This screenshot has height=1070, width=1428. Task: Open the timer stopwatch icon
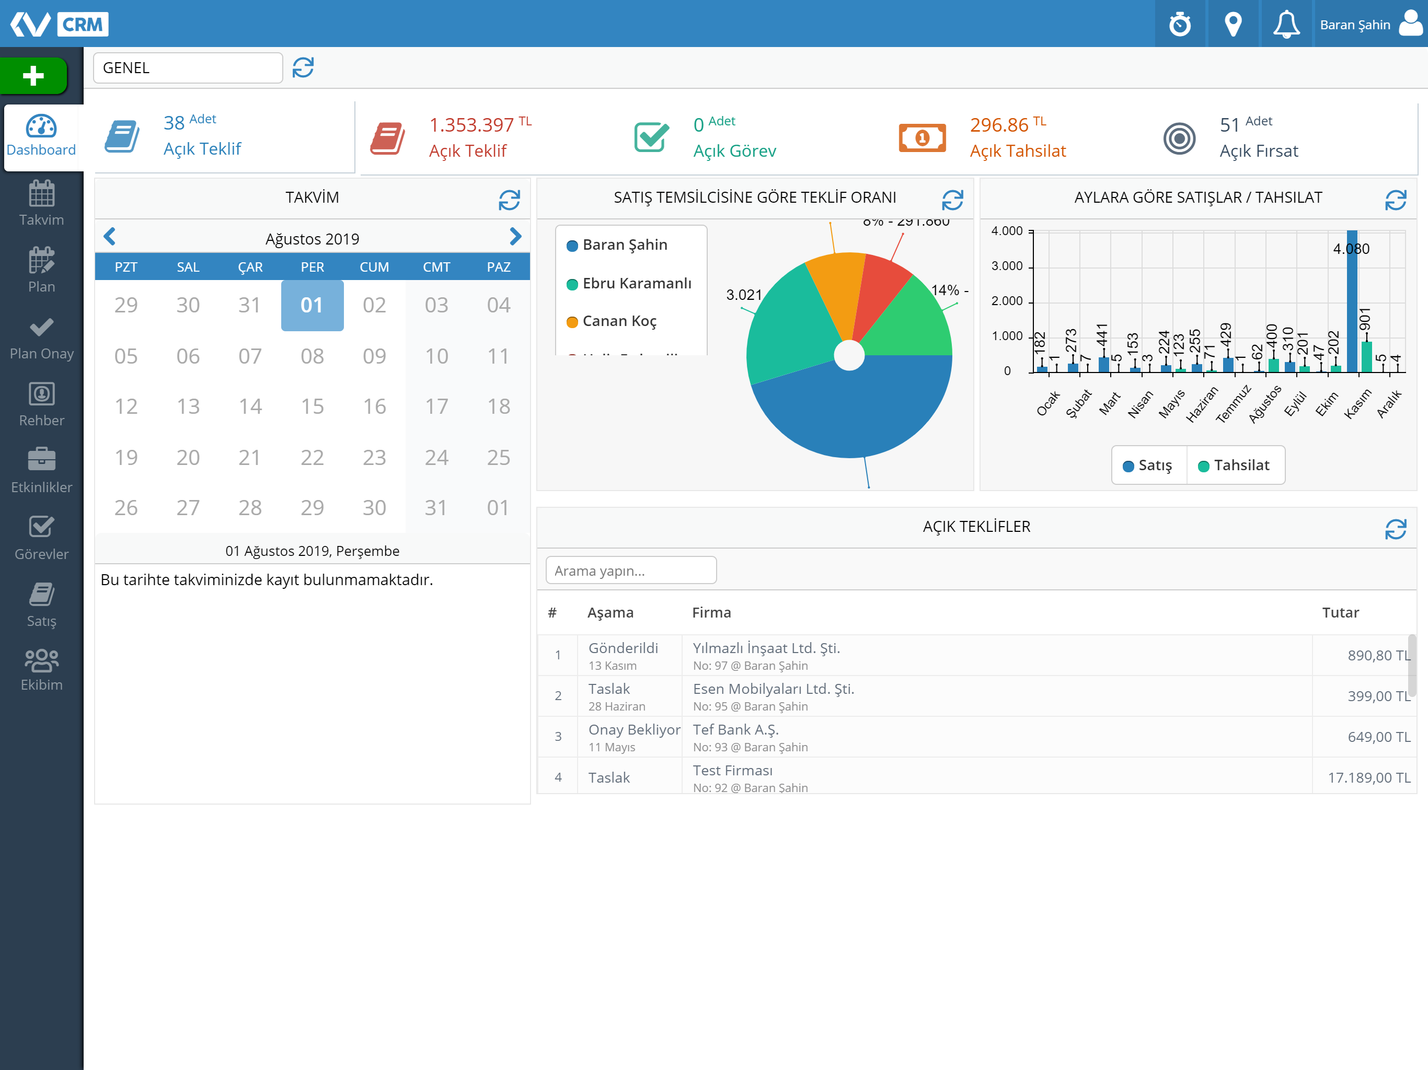[x=1180, y=25]
